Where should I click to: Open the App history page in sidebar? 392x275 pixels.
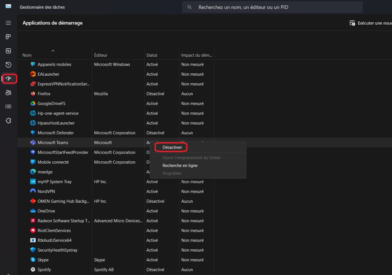pos(8,65)
